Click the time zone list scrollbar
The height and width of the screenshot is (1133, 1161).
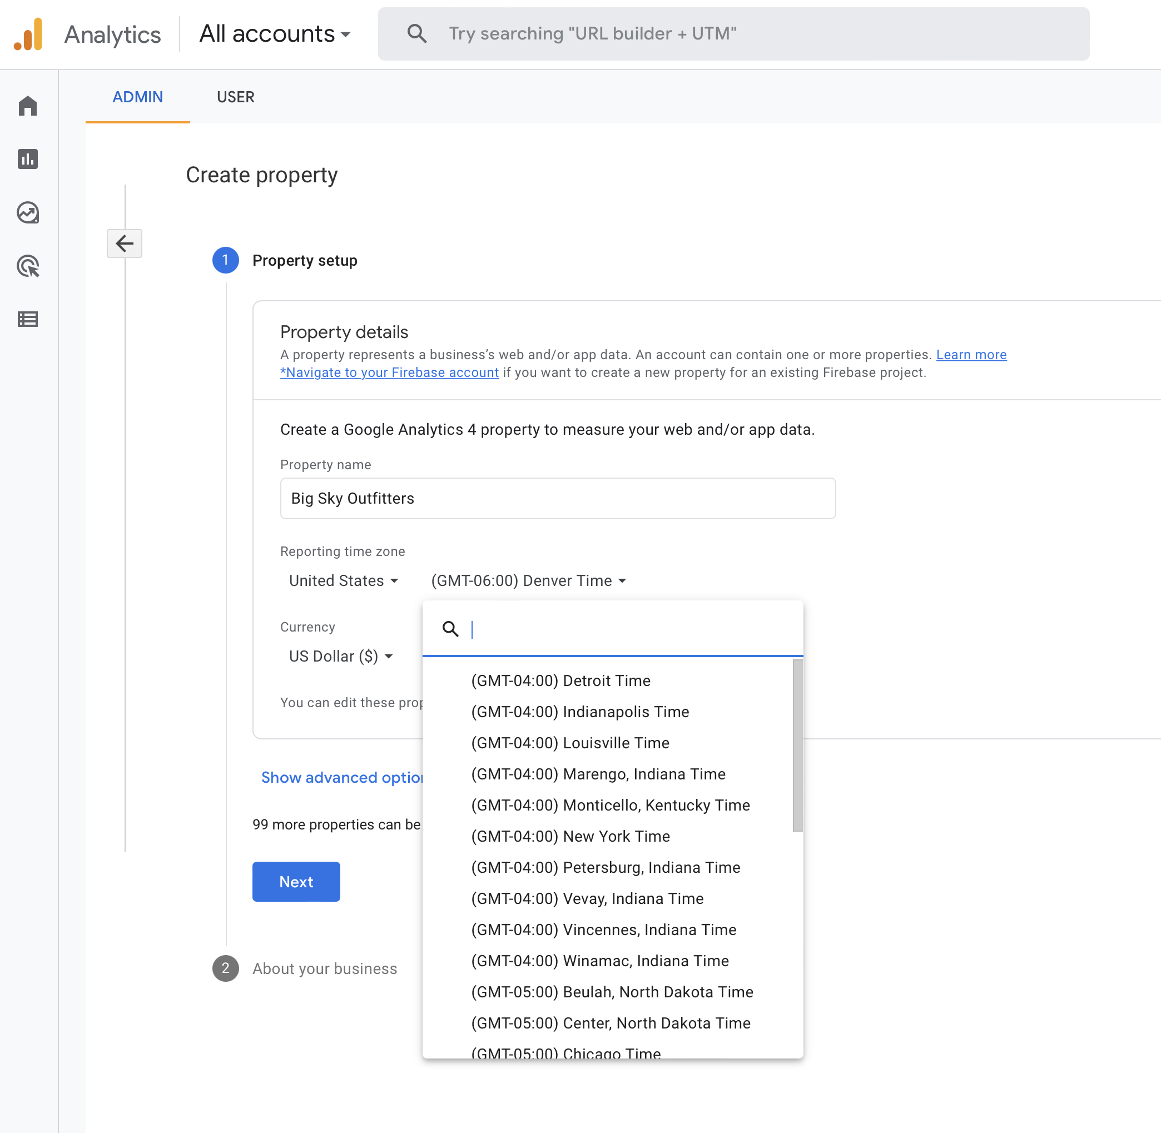[797, 745]
